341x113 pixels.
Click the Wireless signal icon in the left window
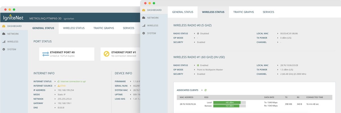[x=4, y=42]
